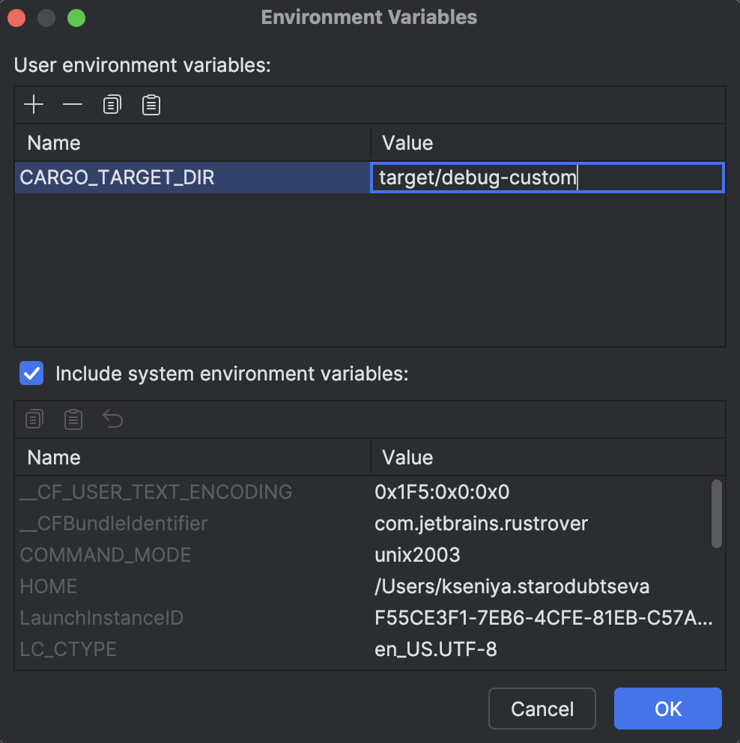Screen dimensions: 740x743
Task: Confirm changes with the OK button
Action: tap(667, 709)
